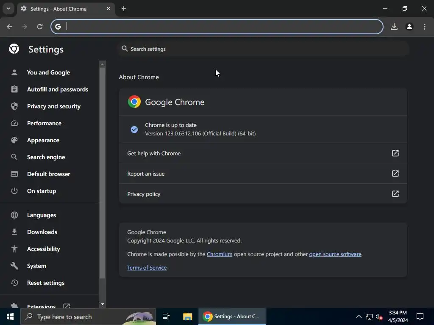Click the You and Google person icon

[x=14, y=72]
